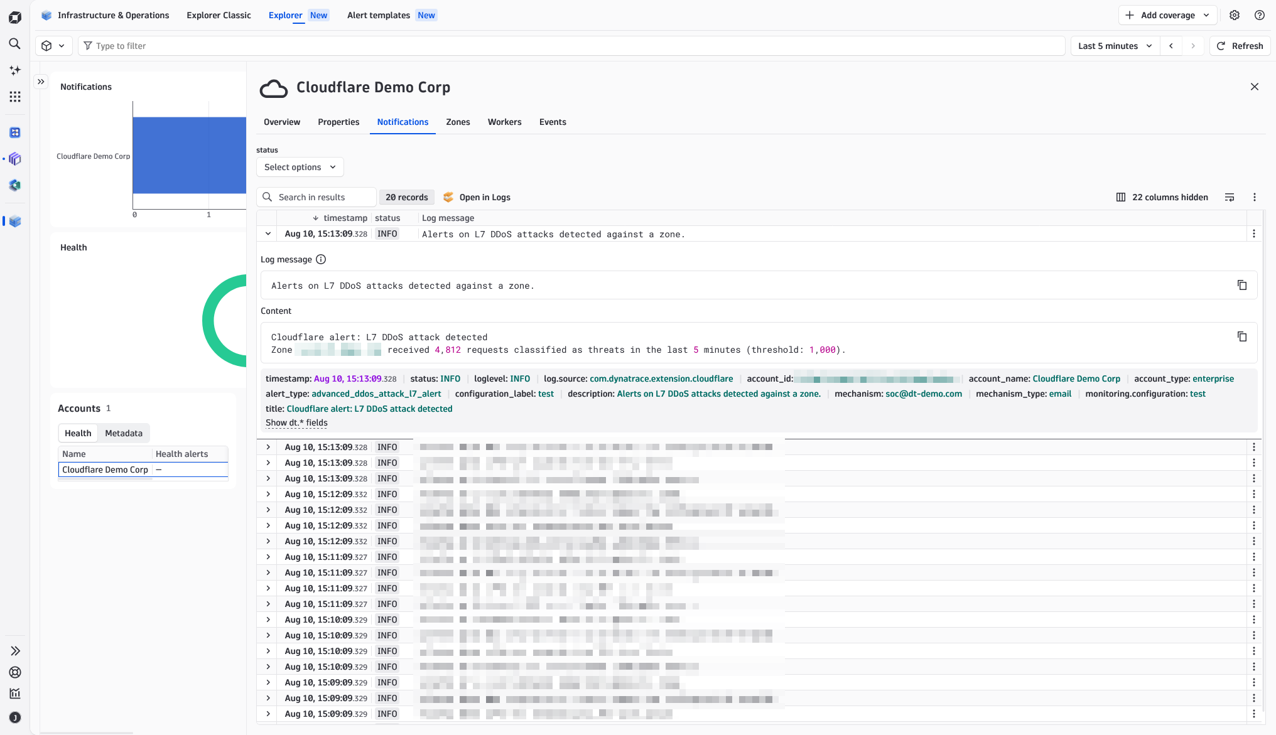Click the Type to filter field
1276x735 pixels.
571,46
